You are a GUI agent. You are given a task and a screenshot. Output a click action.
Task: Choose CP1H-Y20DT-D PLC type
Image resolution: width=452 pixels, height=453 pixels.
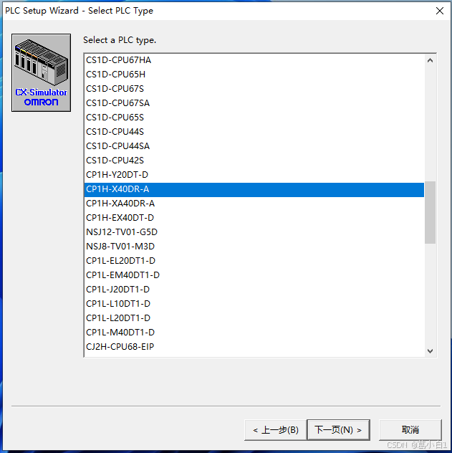click(254, 175)
